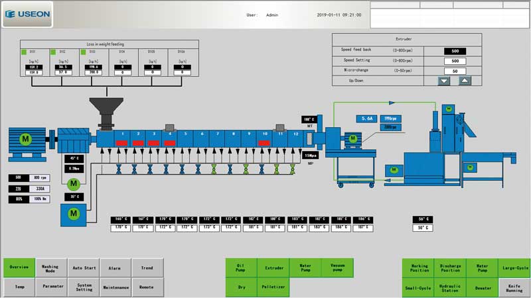The image size is (531, 298).
Task: Toggle the Pelletizer button
Action: coord(273,287)
